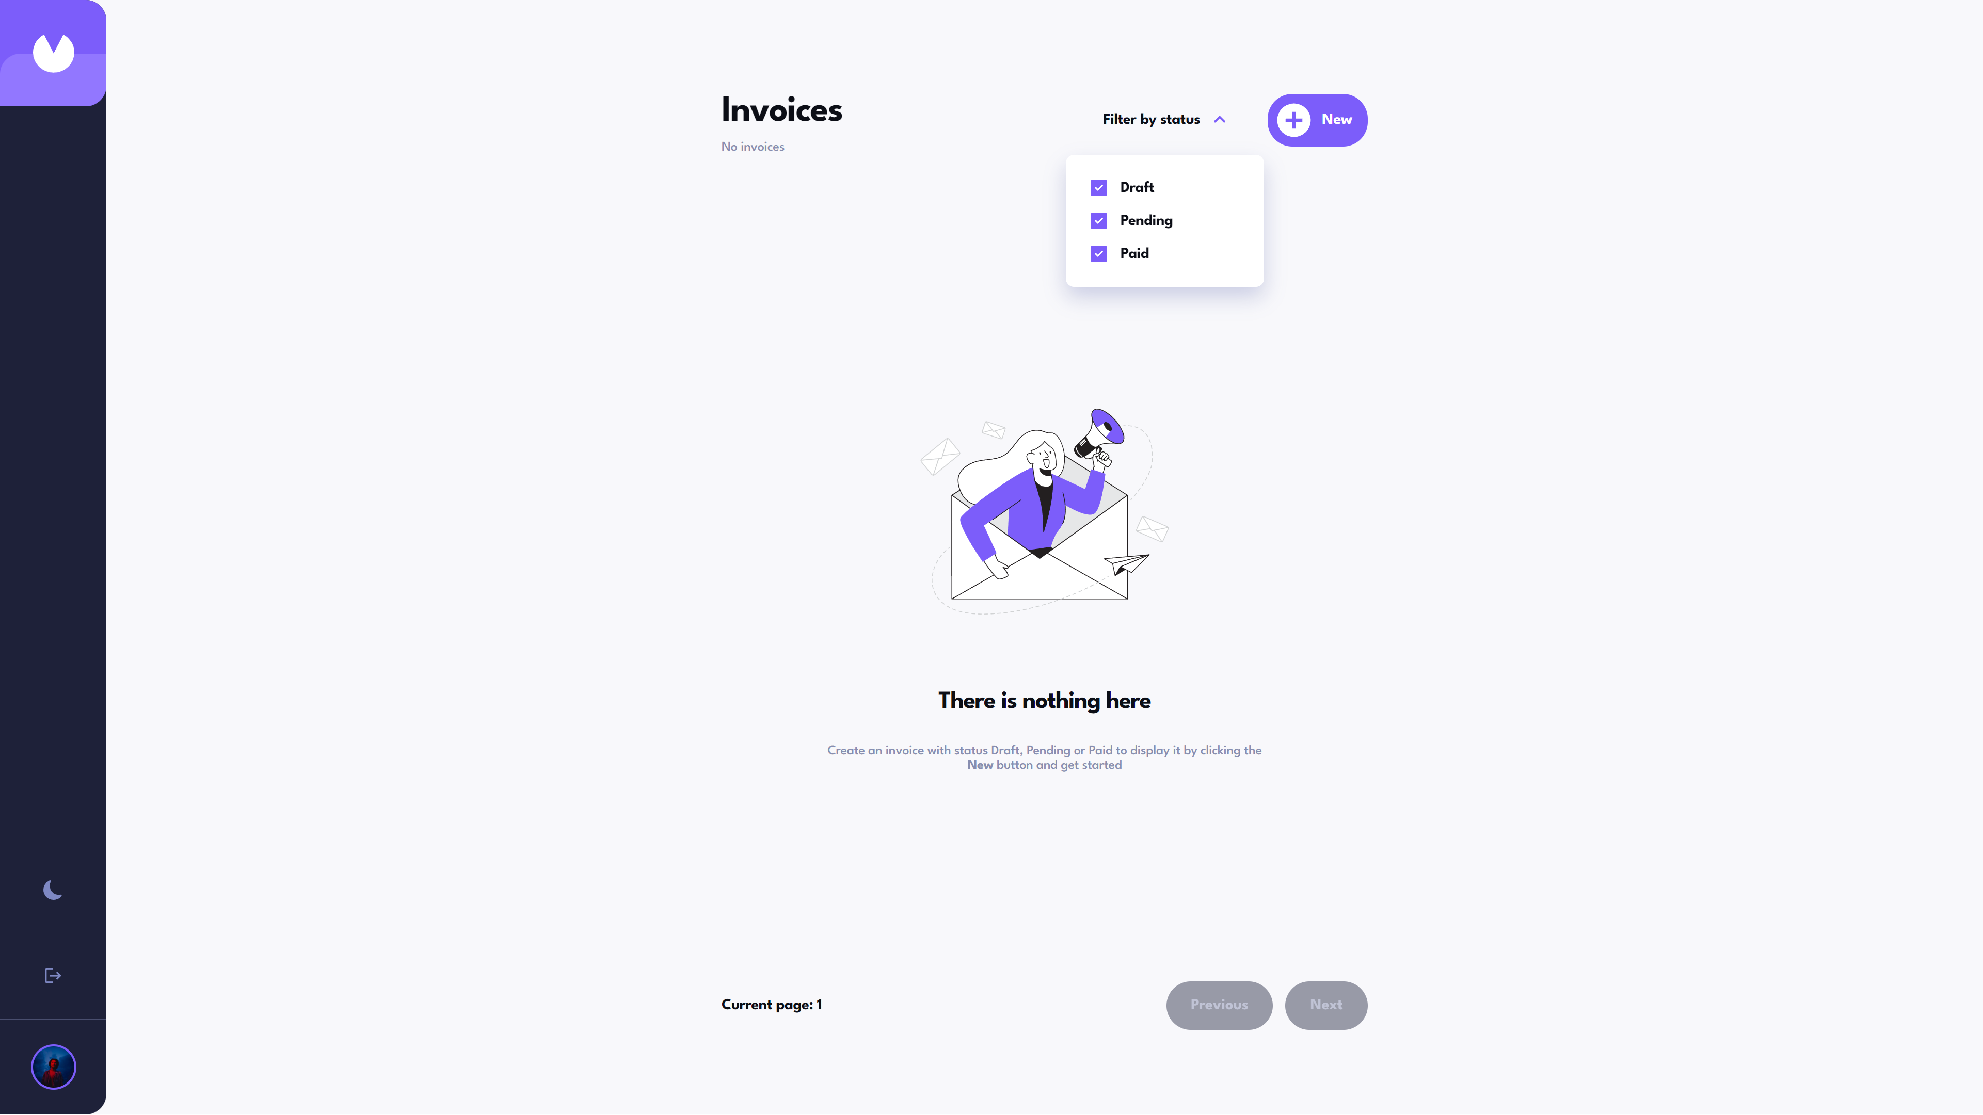Click the New invoice plus icon
1983x1115 pixels.
click(x=1295, y=120)
